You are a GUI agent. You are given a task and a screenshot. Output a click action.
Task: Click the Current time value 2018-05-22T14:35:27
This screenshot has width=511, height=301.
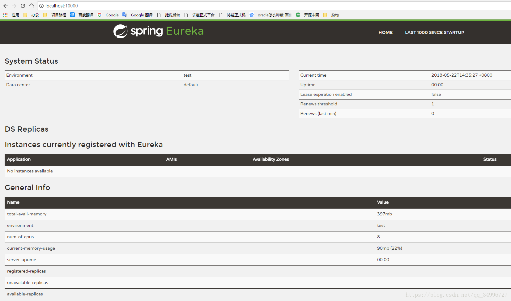(462, 75)
